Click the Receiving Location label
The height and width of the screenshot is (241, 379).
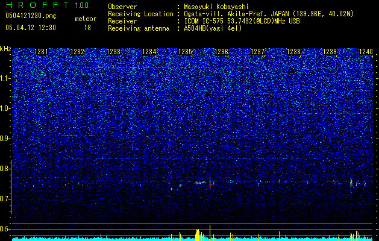pos(140,14)
